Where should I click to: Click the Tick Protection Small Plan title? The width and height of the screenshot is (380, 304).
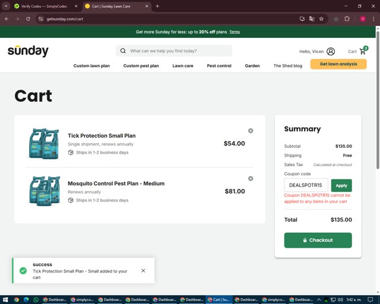[102, 136]
